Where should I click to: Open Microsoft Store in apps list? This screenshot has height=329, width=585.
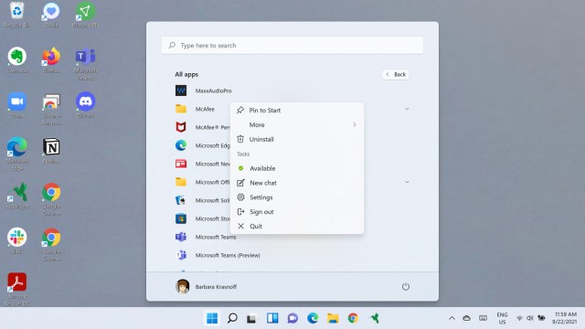pos(202,218)
